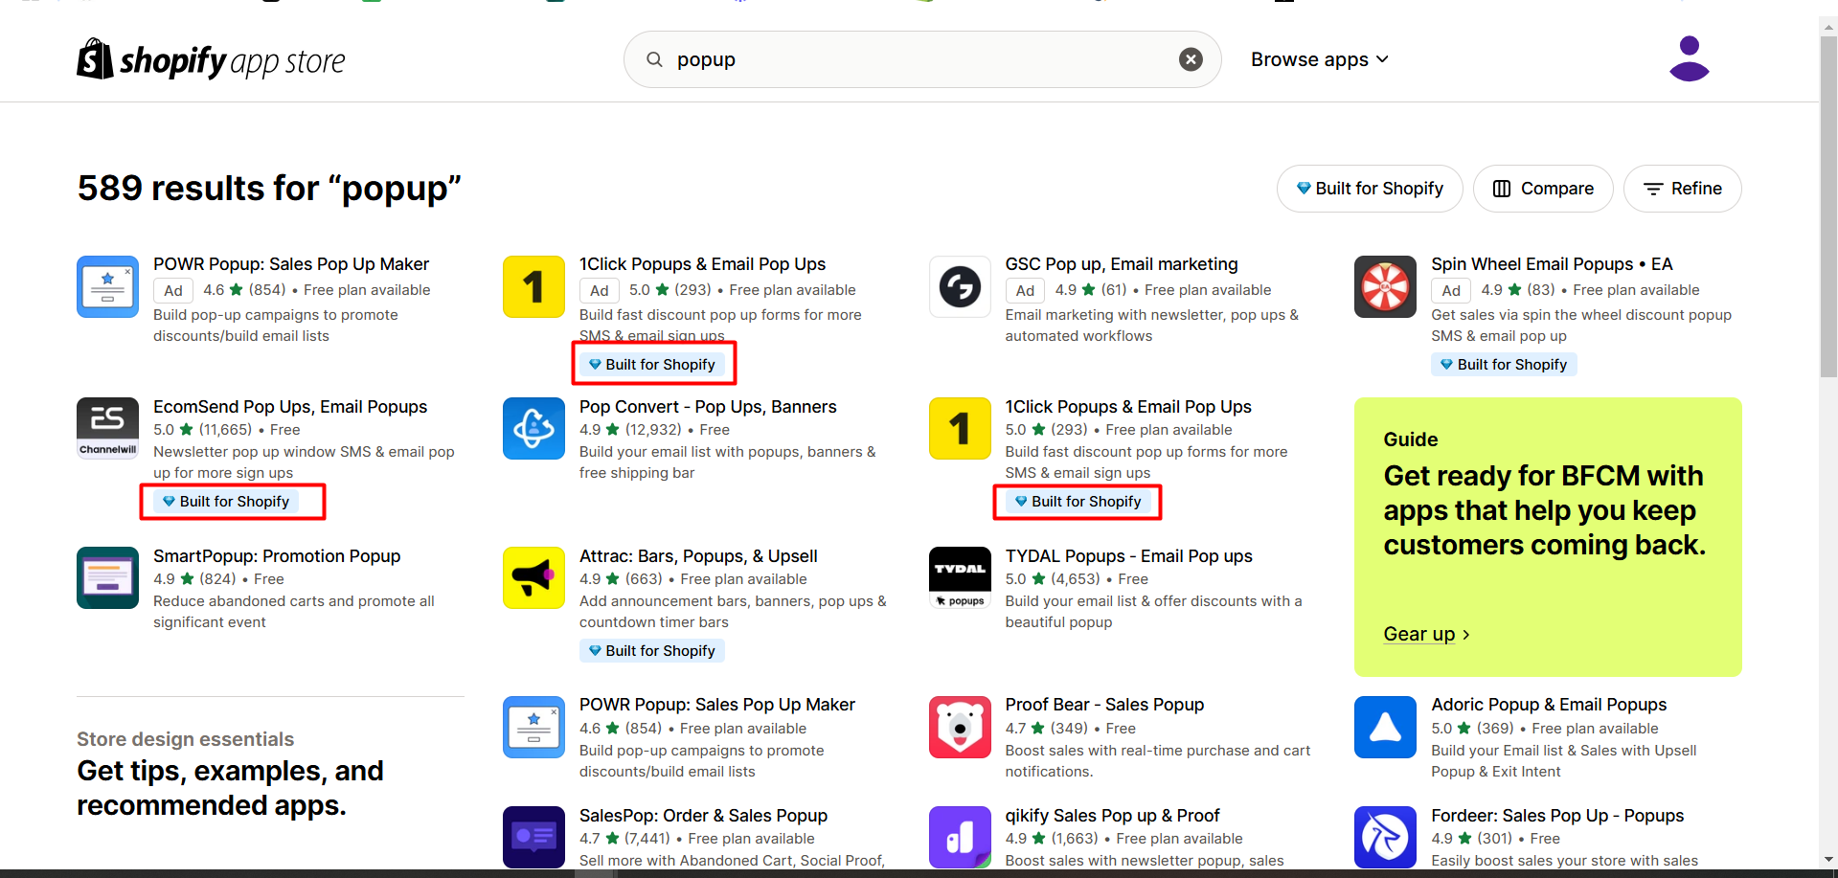Open Fordeer: Sales Pop Up - Popups title

(x=1557, y=816)
